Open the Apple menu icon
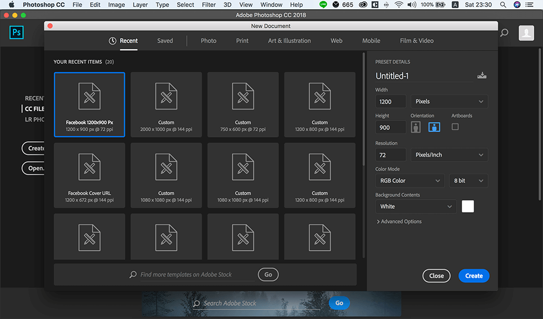Screen dimensions: 543x319 (x=11, y=5)
